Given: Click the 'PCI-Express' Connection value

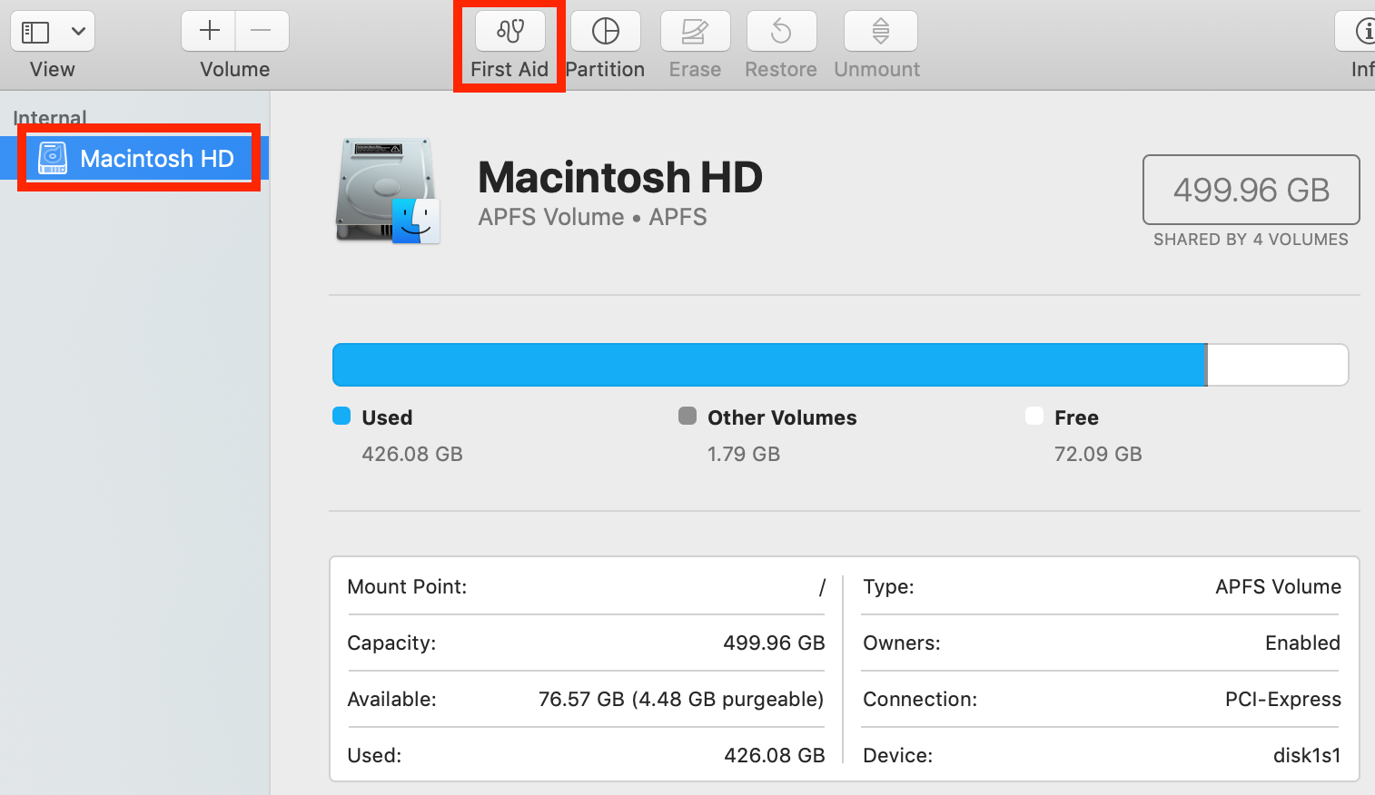Looking at the screenshot, I should [1282, 699].
